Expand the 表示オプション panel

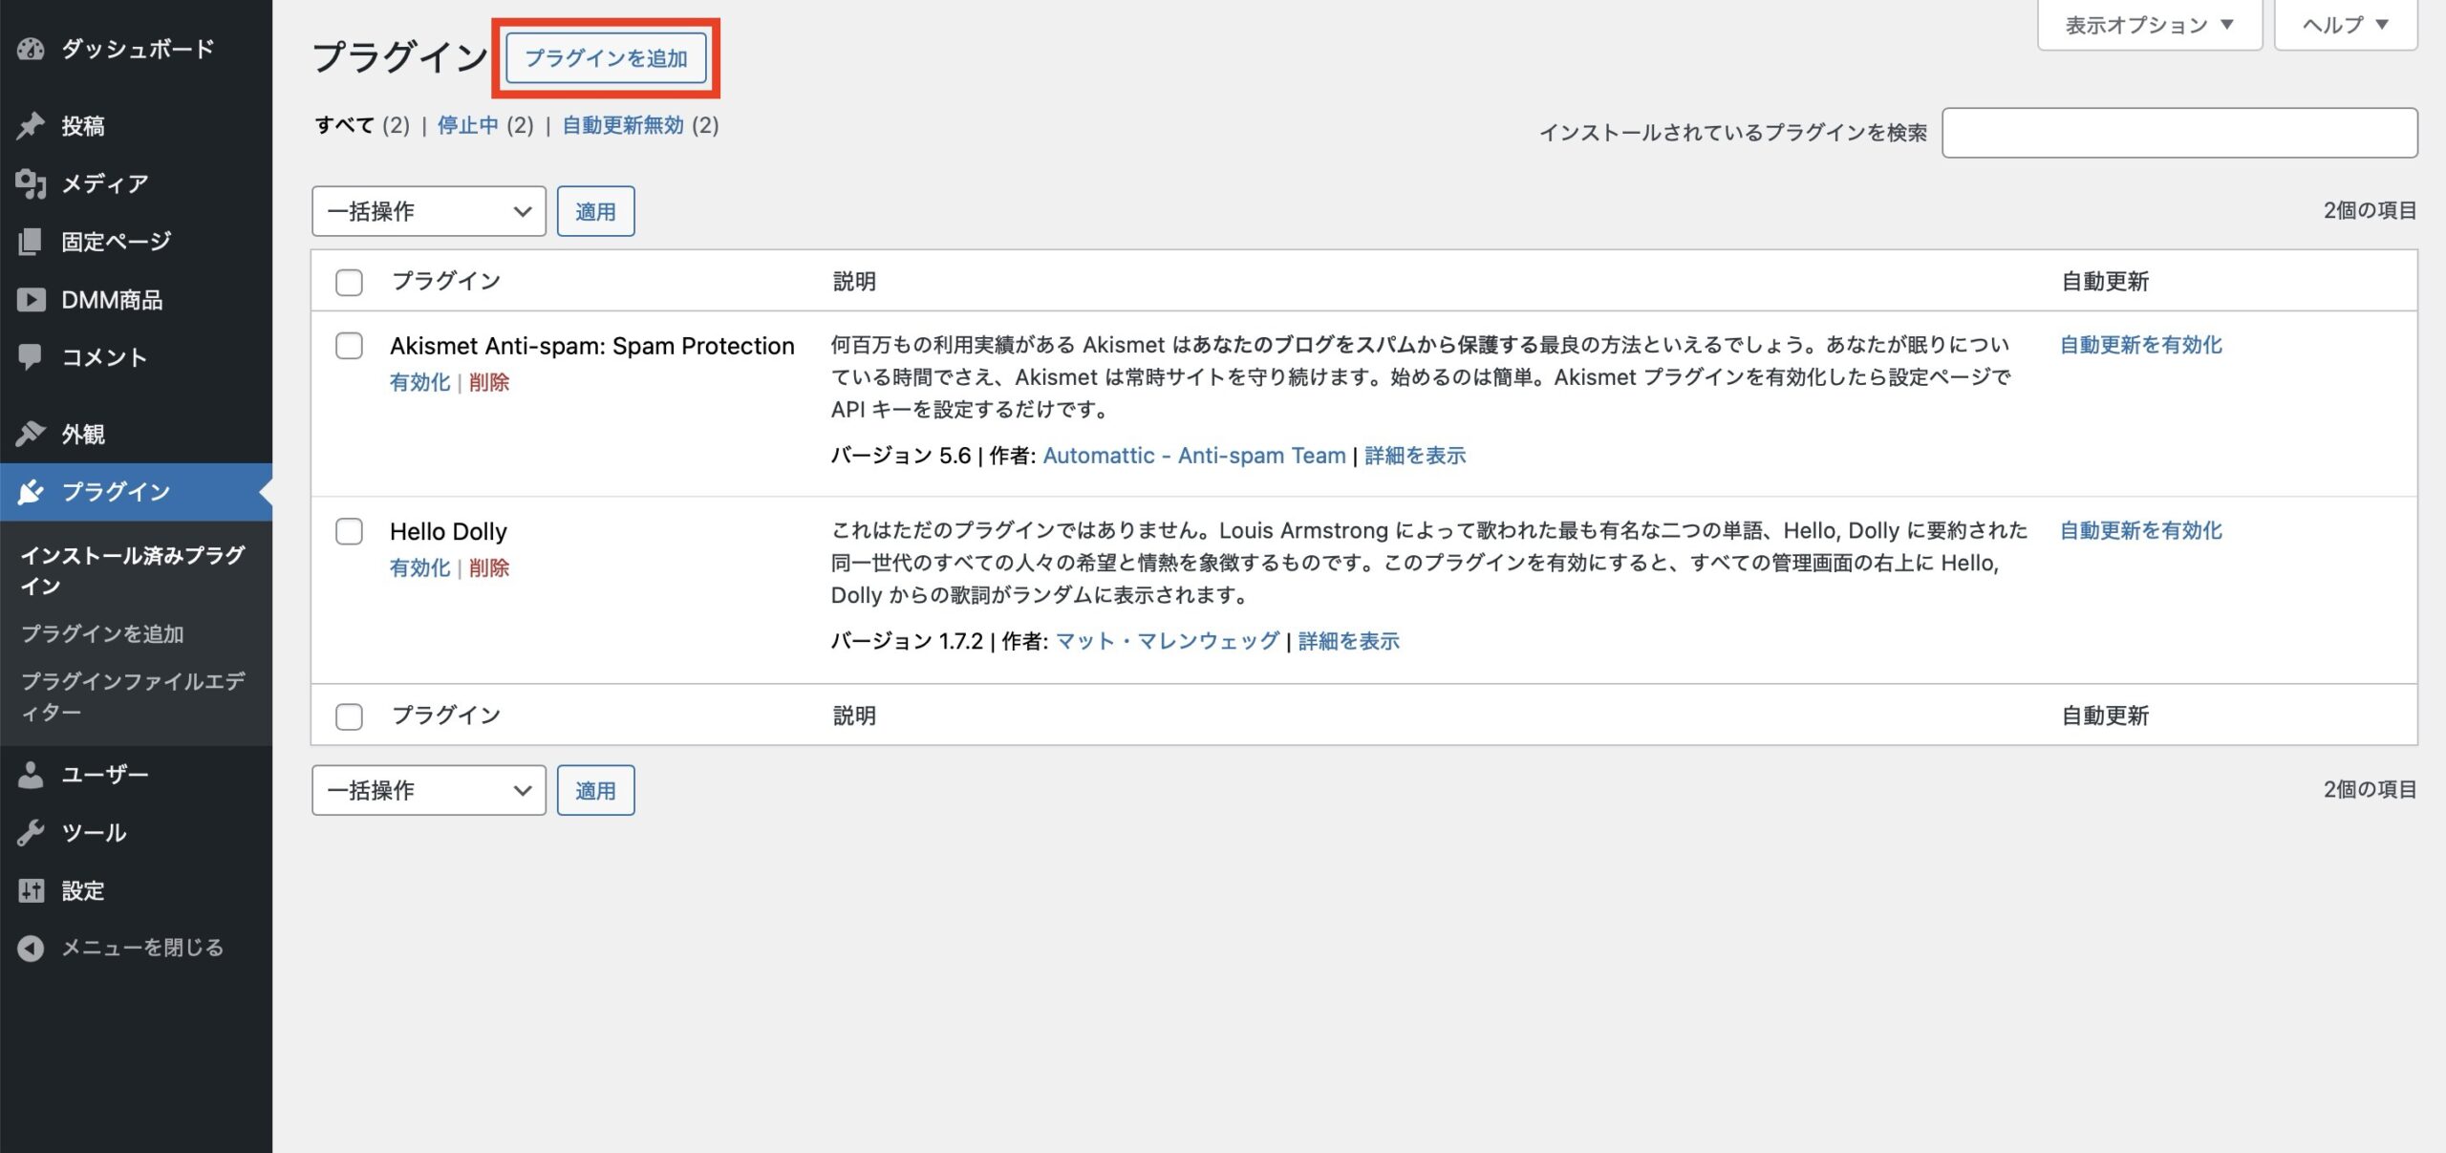tap(2149, 23)
